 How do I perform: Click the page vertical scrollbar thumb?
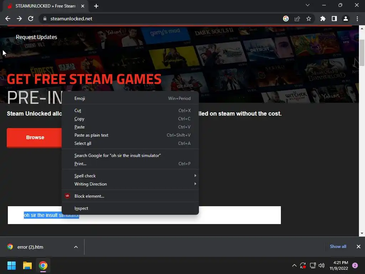(362, 53)
